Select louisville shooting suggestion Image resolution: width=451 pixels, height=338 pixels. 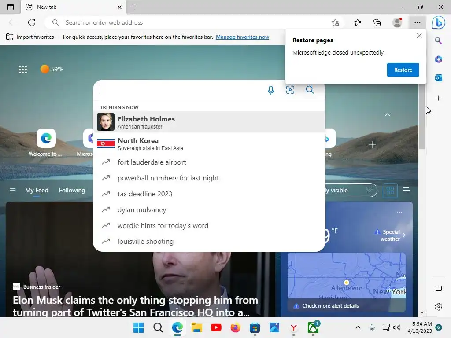pyautogui.click(x=209, y=242)
